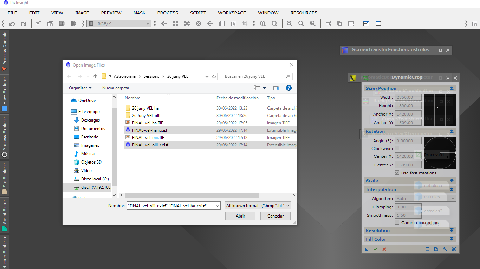Viewport: 480px width, 269px height.
Task: Open the RGB/K channel dropdown
Action: point(119,23)
